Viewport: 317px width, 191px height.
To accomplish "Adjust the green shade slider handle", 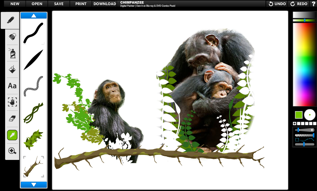I will click(305, 20).
